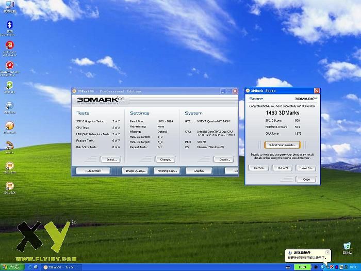Open the 3DMark06 desktop shortcut
The image size is (361, 271).
pos(9,188)
